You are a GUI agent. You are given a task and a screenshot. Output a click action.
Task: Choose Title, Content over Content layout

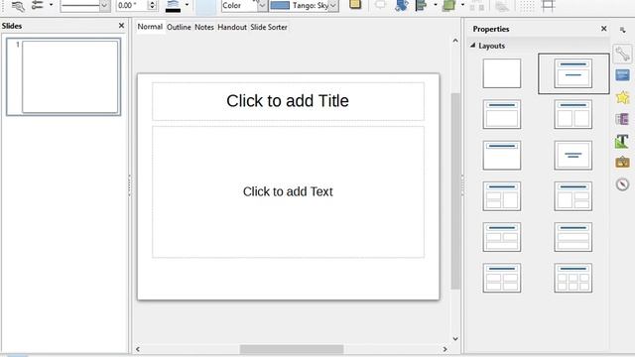coord(573,237)
